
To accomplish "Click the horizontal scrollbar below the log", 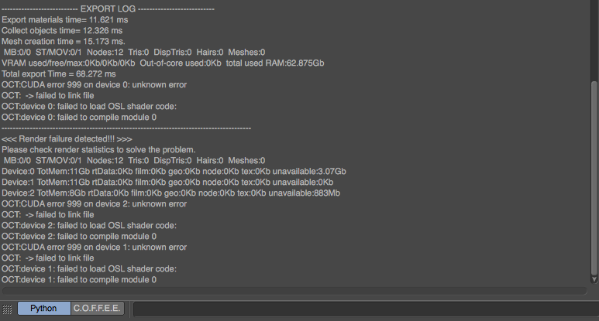I will tap(294, 291).
